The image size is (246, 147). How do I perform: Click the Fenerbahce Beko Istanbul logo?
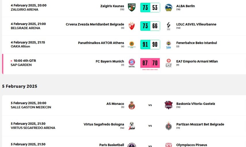169,44
